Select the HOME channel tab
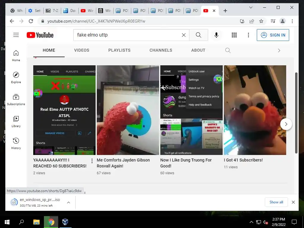The width and height of the screenshot is (304, 228). coord(49,50)
